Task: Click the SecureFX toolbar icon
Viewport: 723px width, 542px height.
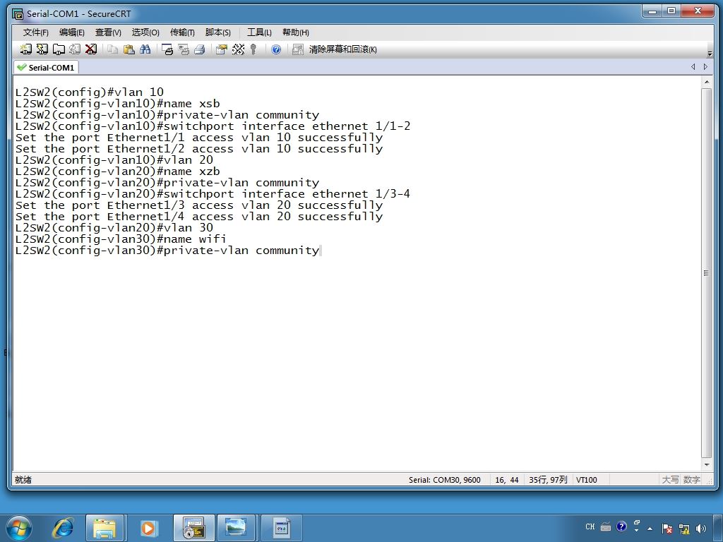Action: tap(298, 49)
